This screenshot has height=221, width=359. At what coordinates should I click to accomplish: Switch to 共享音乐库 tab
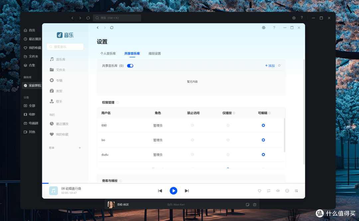tap(132, 54)
